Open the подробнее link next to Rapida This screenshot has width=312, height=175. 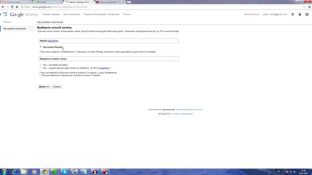click(x=53, y=41)
